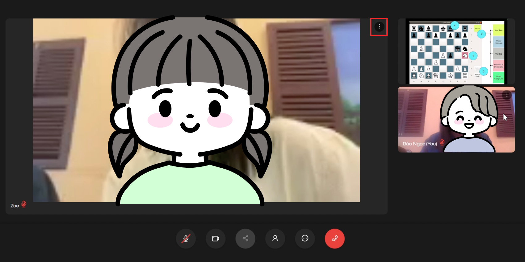Click the Bảo Ngọc (You) name label
The image size is (525, 262).
tap(420, 144)
